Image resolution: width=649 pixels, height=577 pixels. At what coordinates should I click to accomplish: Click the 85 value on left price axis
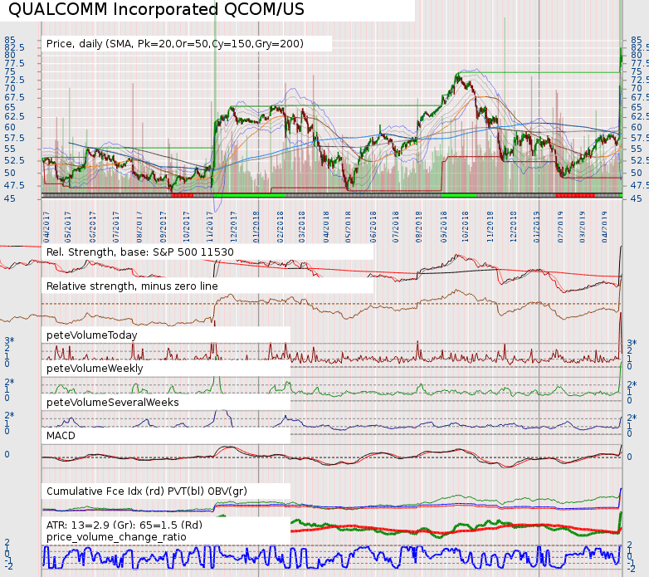pos(10,40)
